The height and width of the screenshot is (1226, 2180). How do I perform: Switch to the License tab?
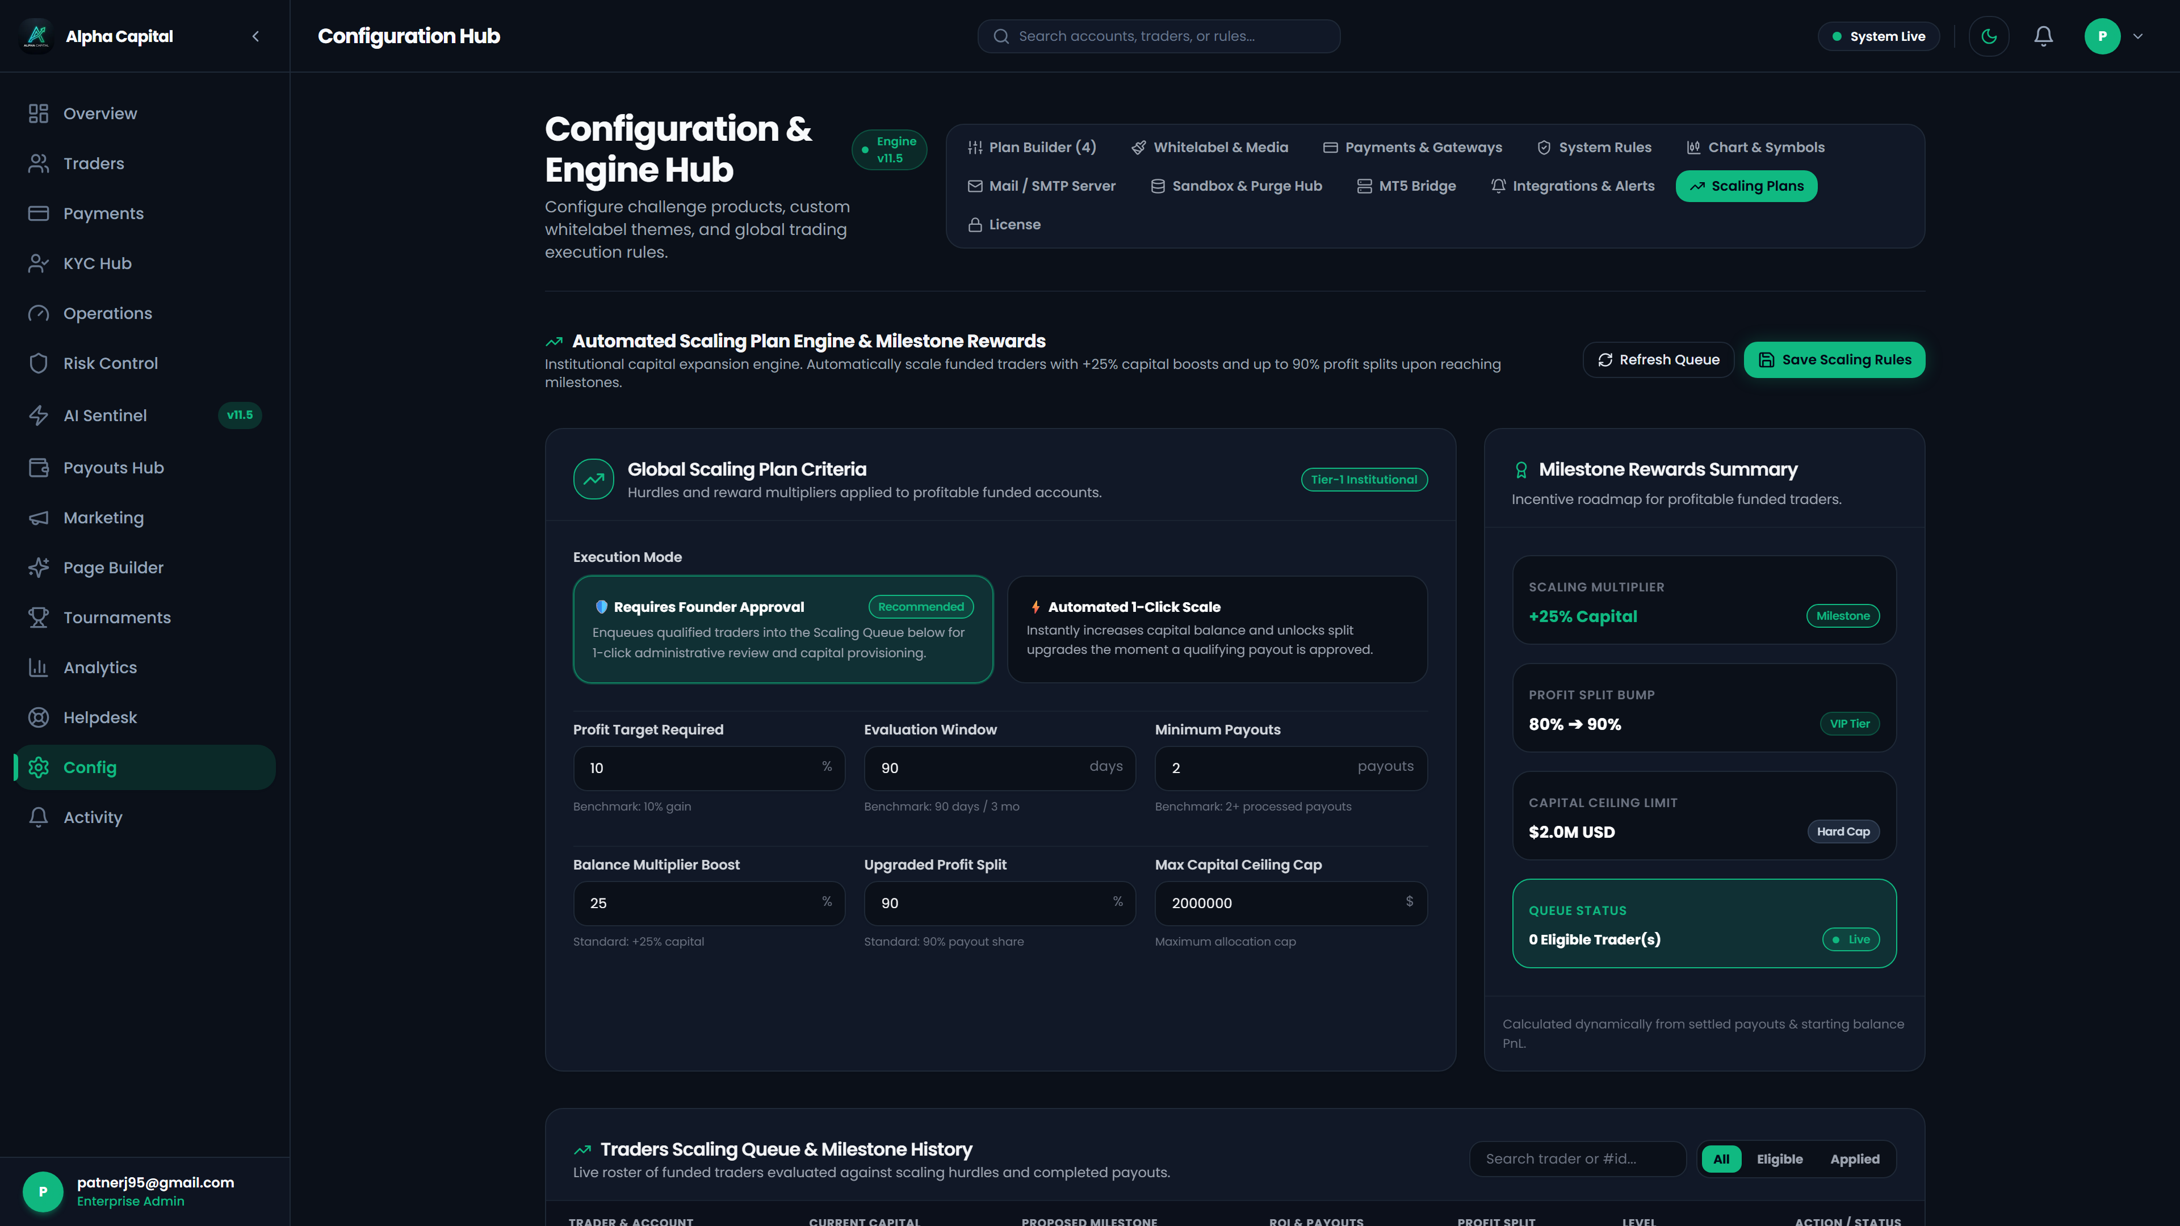point(1004,224)
